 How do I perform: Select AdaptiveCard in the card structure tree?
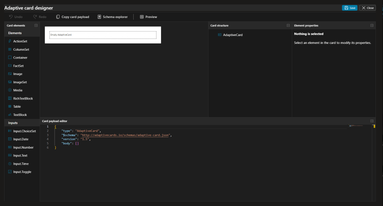232,35
